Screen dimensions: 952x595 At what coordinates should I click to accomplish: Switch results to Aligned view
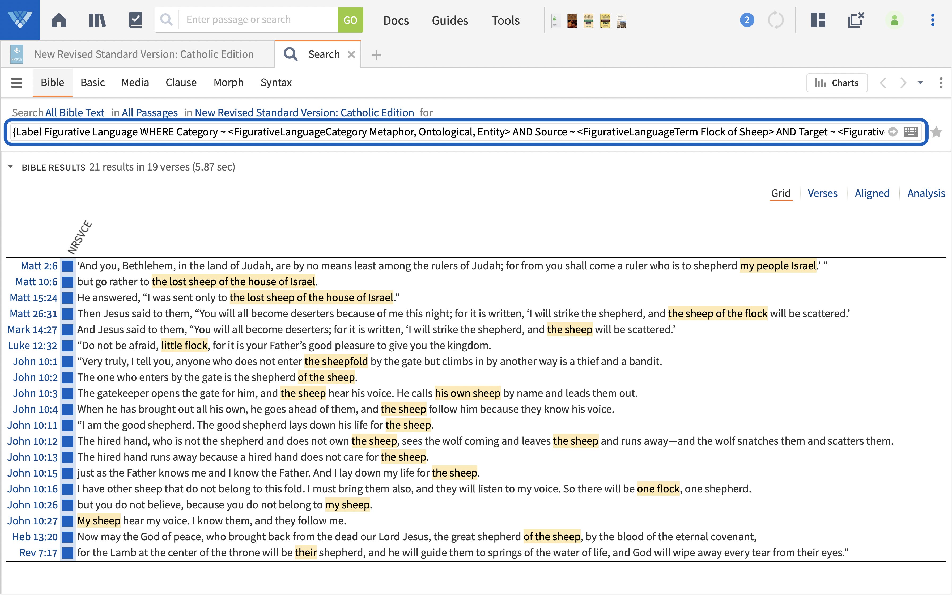(872, 193)
